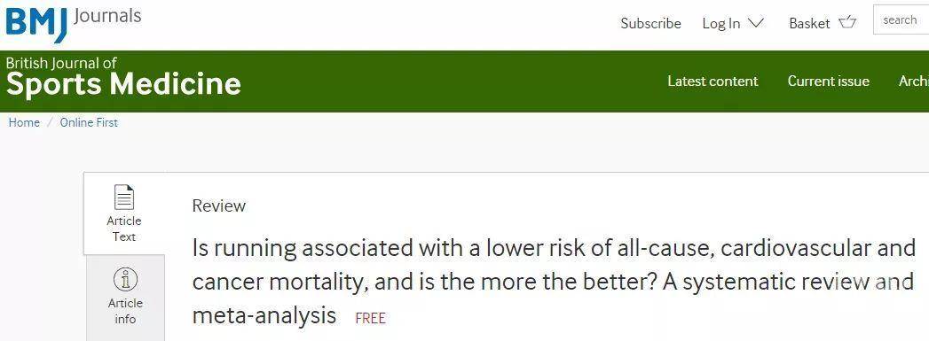This screenshot has width=929, height=341.
Task: Click the article title heading
Action: click(554, 282)
